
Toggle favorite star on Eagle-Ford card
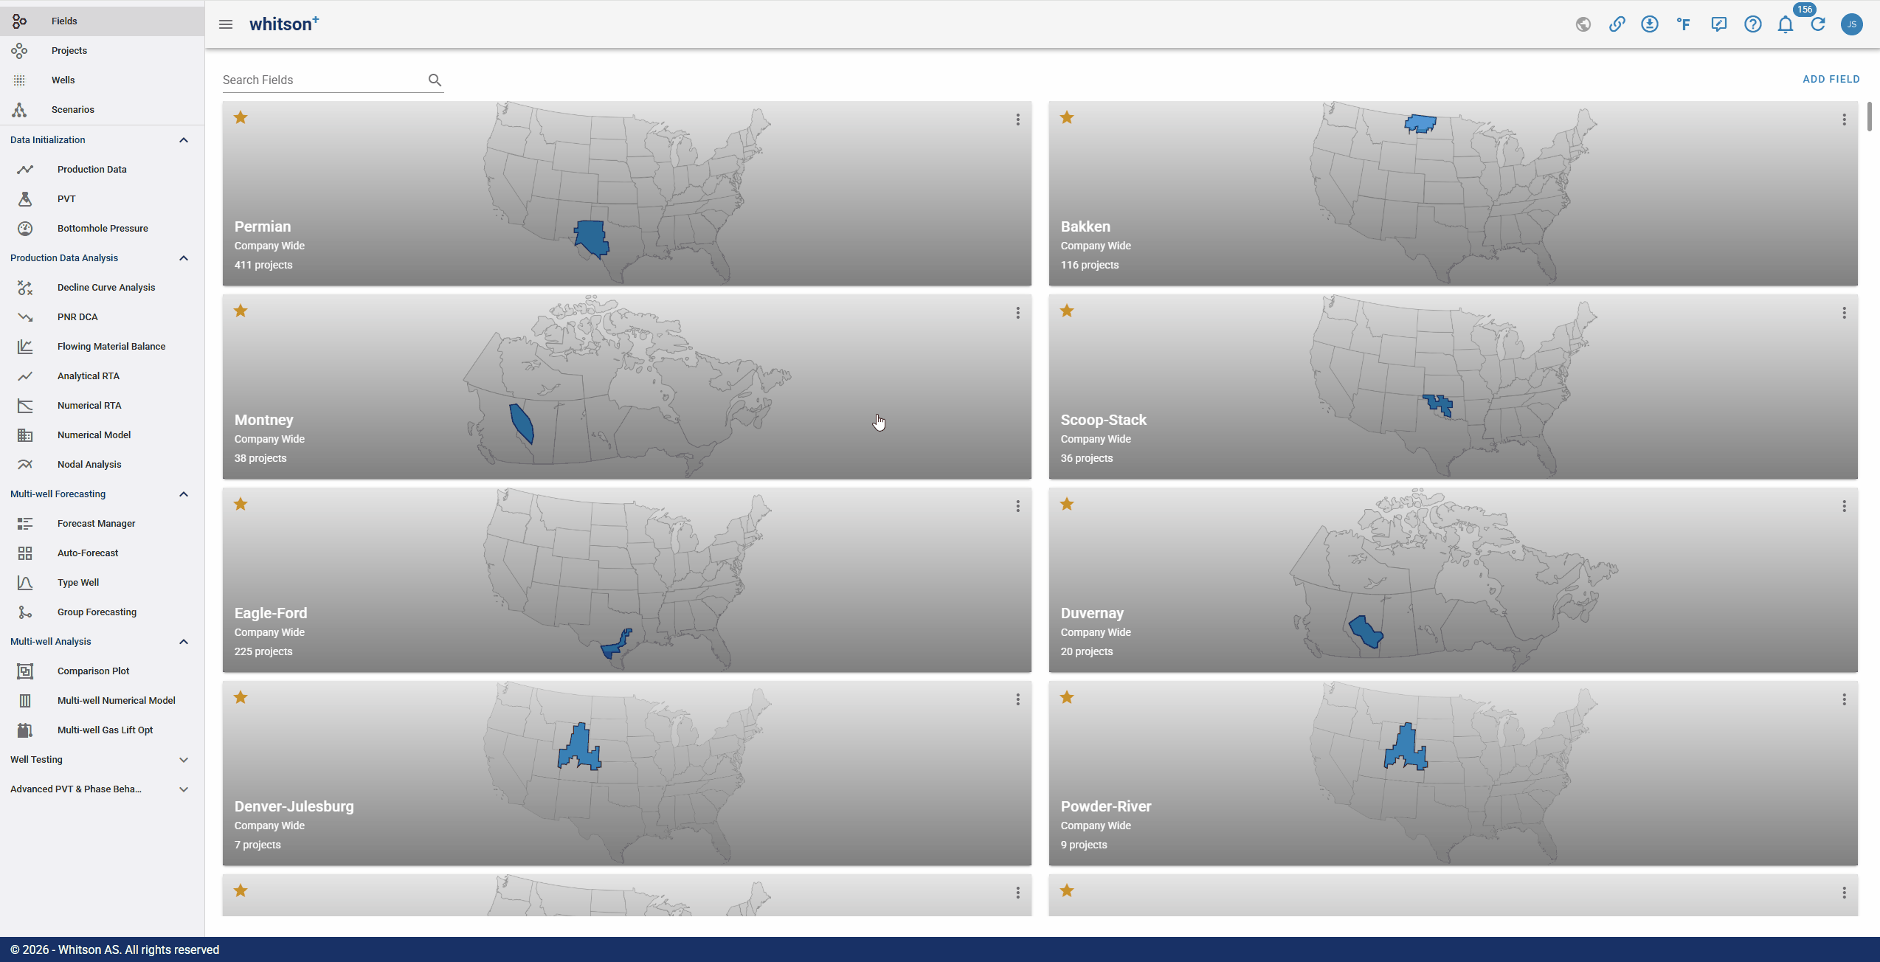[241, 504]
